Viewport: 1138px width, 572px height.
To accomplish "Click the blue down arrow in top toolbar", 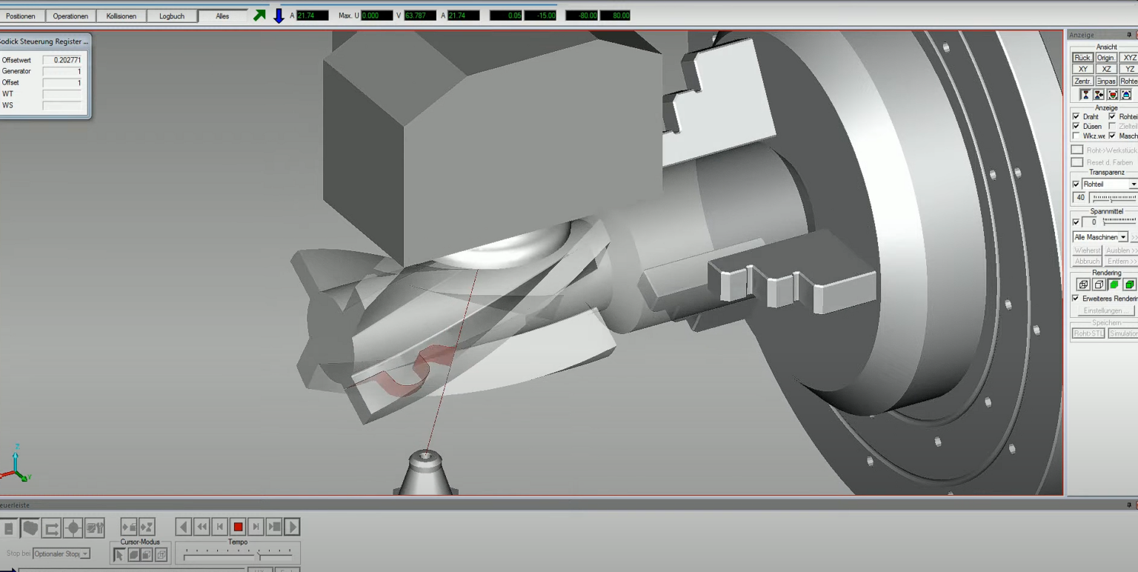I will [279, 16].
